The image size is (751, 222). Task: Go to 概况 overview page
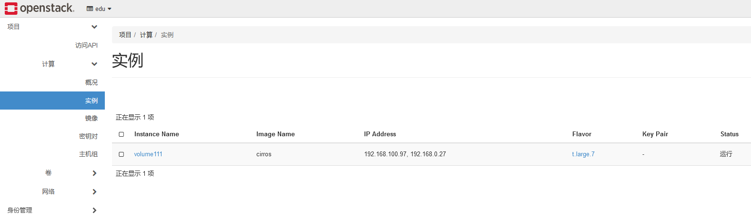tap(91, 82)
